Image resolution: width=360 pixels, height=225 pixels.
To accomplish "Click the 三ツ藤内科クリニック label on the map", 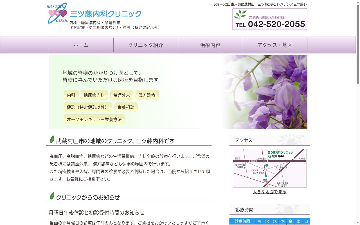I will coord(281,152).
